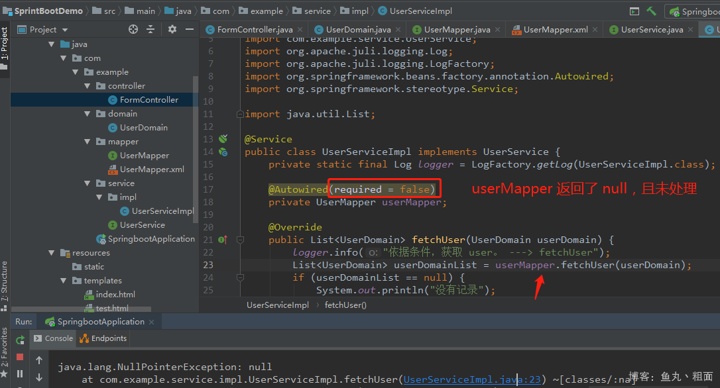The width and height of the screenshot is (720, 388).
Task: Click the up arrow to go up the stack trace
Action: (x=39, y=360)
